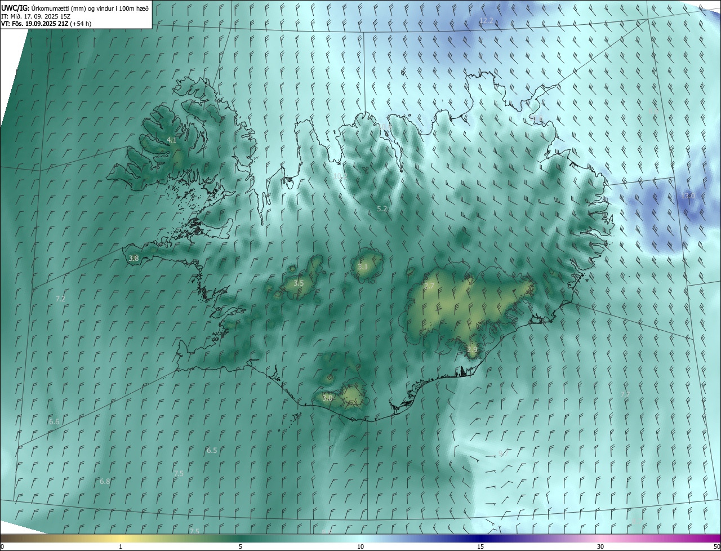Viewport: 721px width, 551px height.
Task: Click the 4.1 value on the Westfjords
Action: click(172, 140)
